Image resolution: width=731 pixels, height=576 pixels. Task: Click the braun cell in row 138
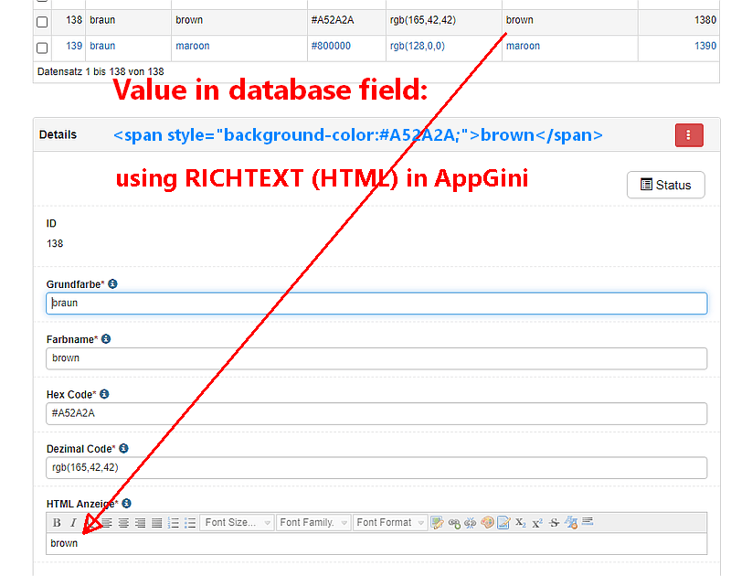(x=102, y=20)
